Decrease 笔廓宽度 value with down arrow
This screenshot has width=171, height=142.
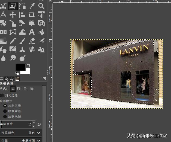coord(34,126)
